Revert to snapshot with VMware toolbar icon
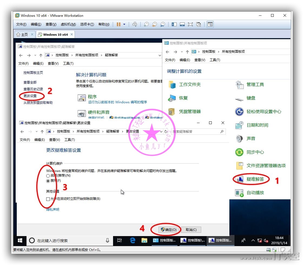 coord(154,24)
